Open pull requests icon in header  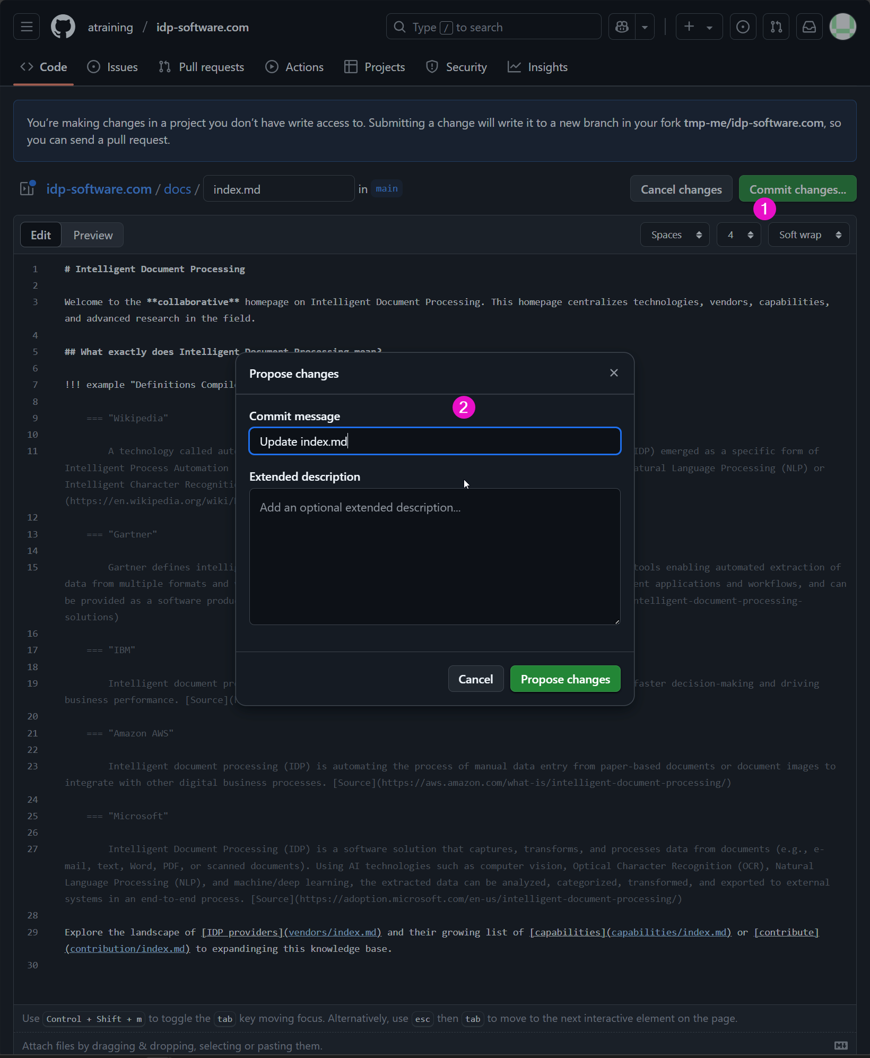click(x=776, y=27)
